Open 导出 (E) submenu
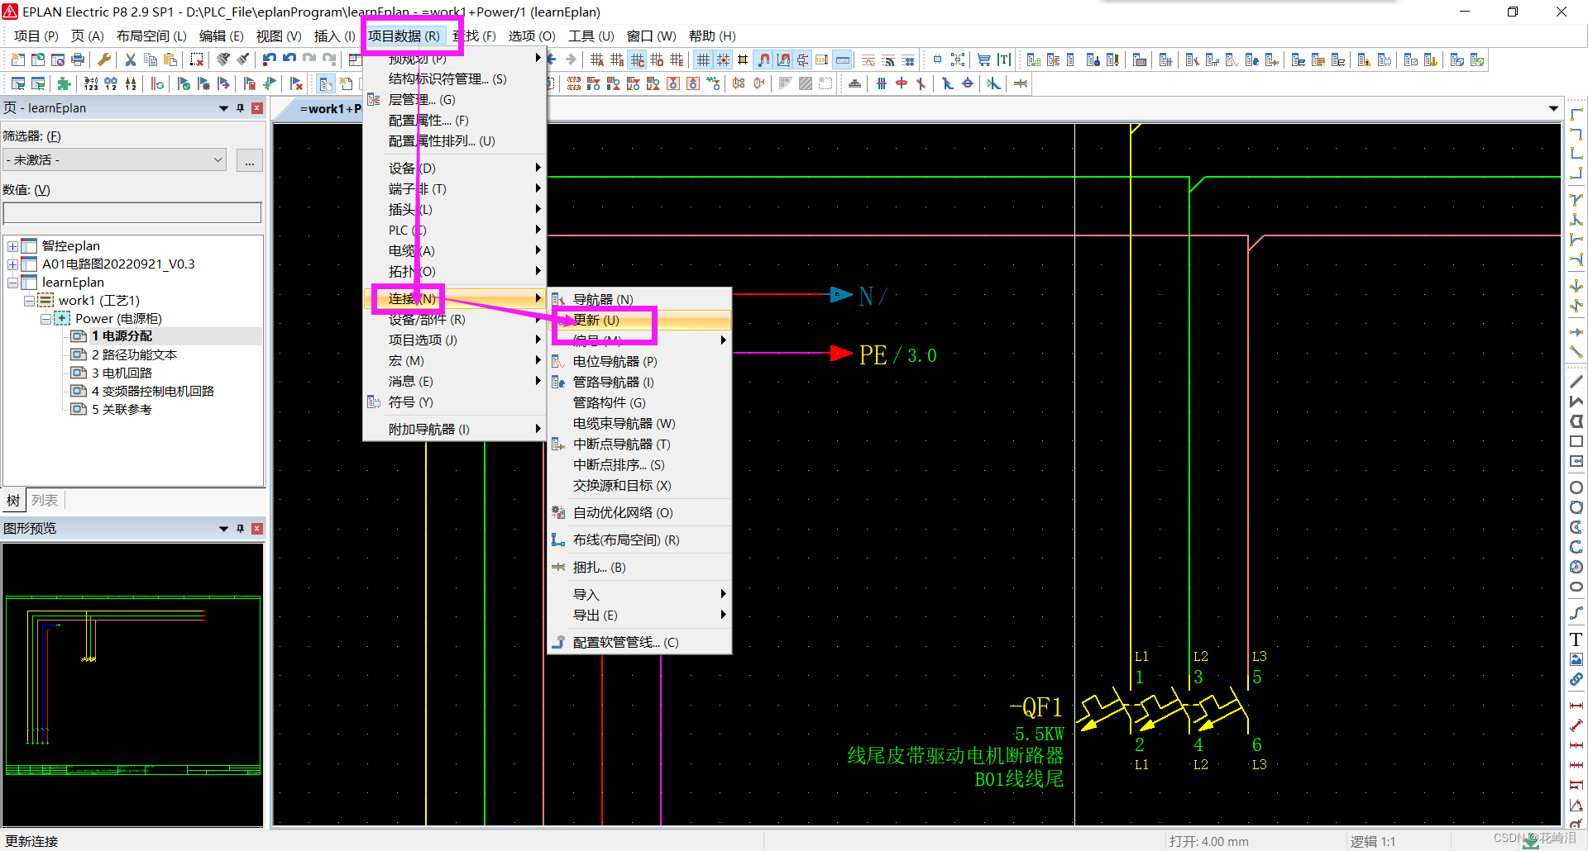The height and width of the screenshot is (851, 1588). (639, 615)
